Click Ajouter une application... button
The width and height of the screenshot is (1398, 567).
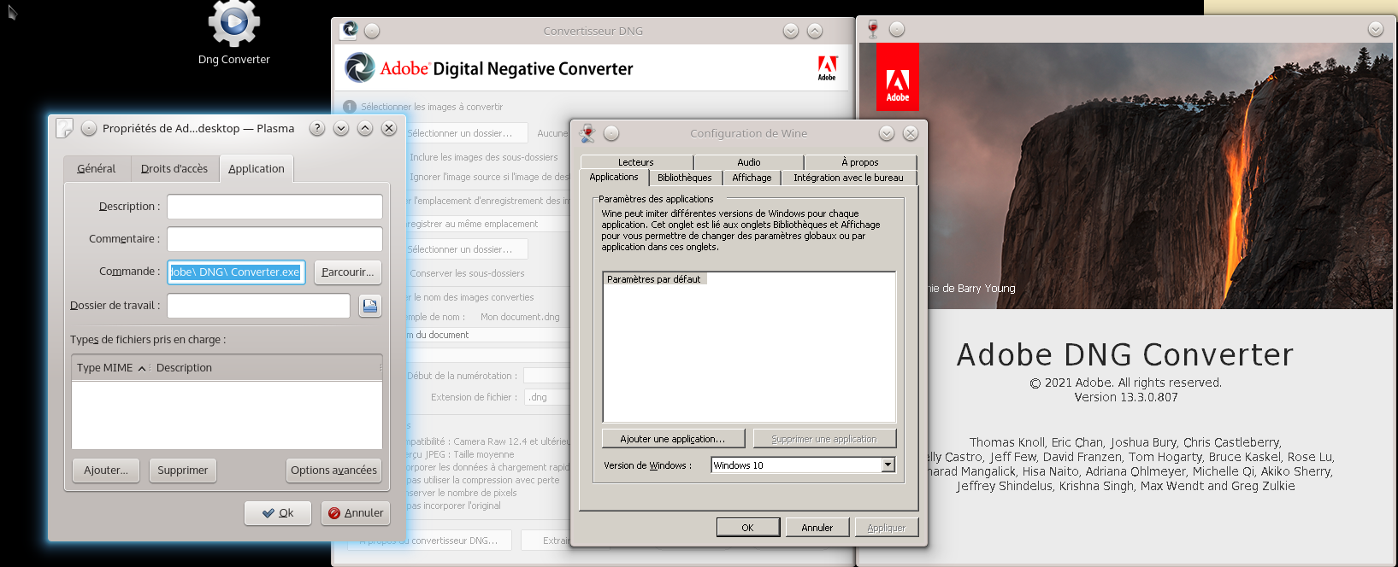673,439
